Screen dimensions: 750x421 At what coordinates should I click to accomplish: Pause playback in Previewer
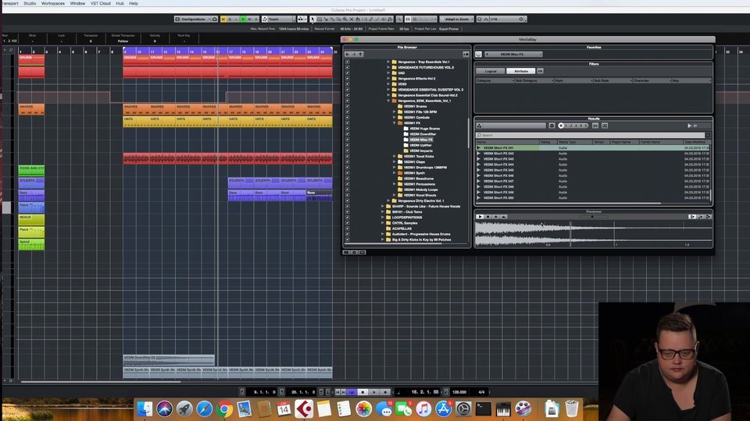coord(495,217)
